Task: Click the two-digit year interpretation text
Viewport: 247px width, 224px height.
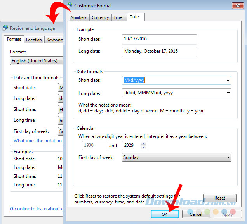Action: click(x=143, y=136)
